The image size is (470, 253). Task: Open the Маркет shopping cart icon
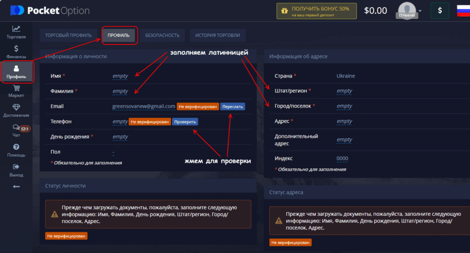coord(16,88)
